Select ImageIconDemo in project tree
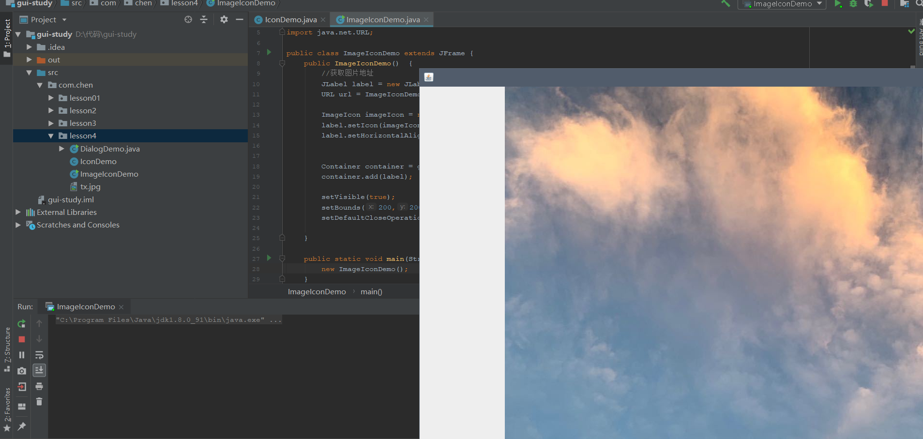 point(109,174)
